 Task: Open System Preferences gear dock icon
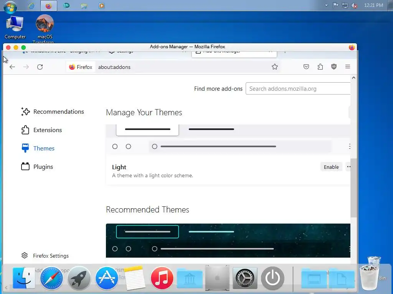[245, 278]
